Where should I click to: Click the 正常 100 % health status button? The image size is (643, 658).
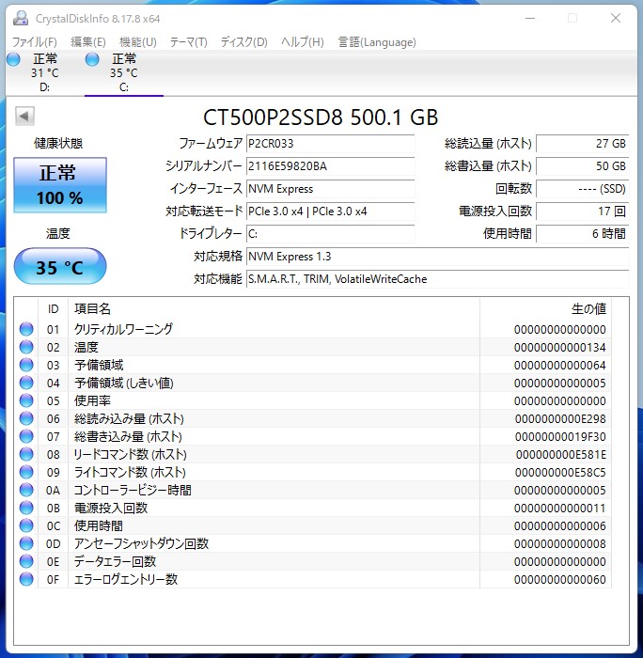(60, 185)
